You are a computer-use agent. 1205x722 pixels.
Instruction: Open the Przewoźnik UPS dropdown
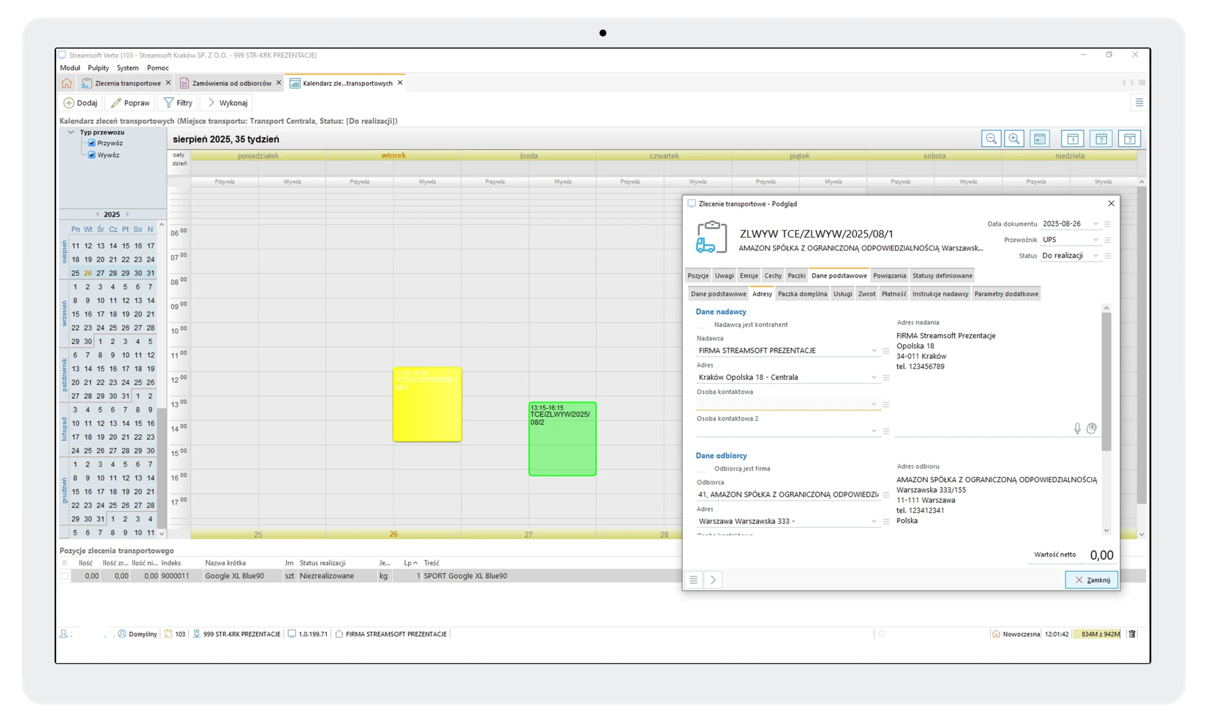pos(1095,240)
